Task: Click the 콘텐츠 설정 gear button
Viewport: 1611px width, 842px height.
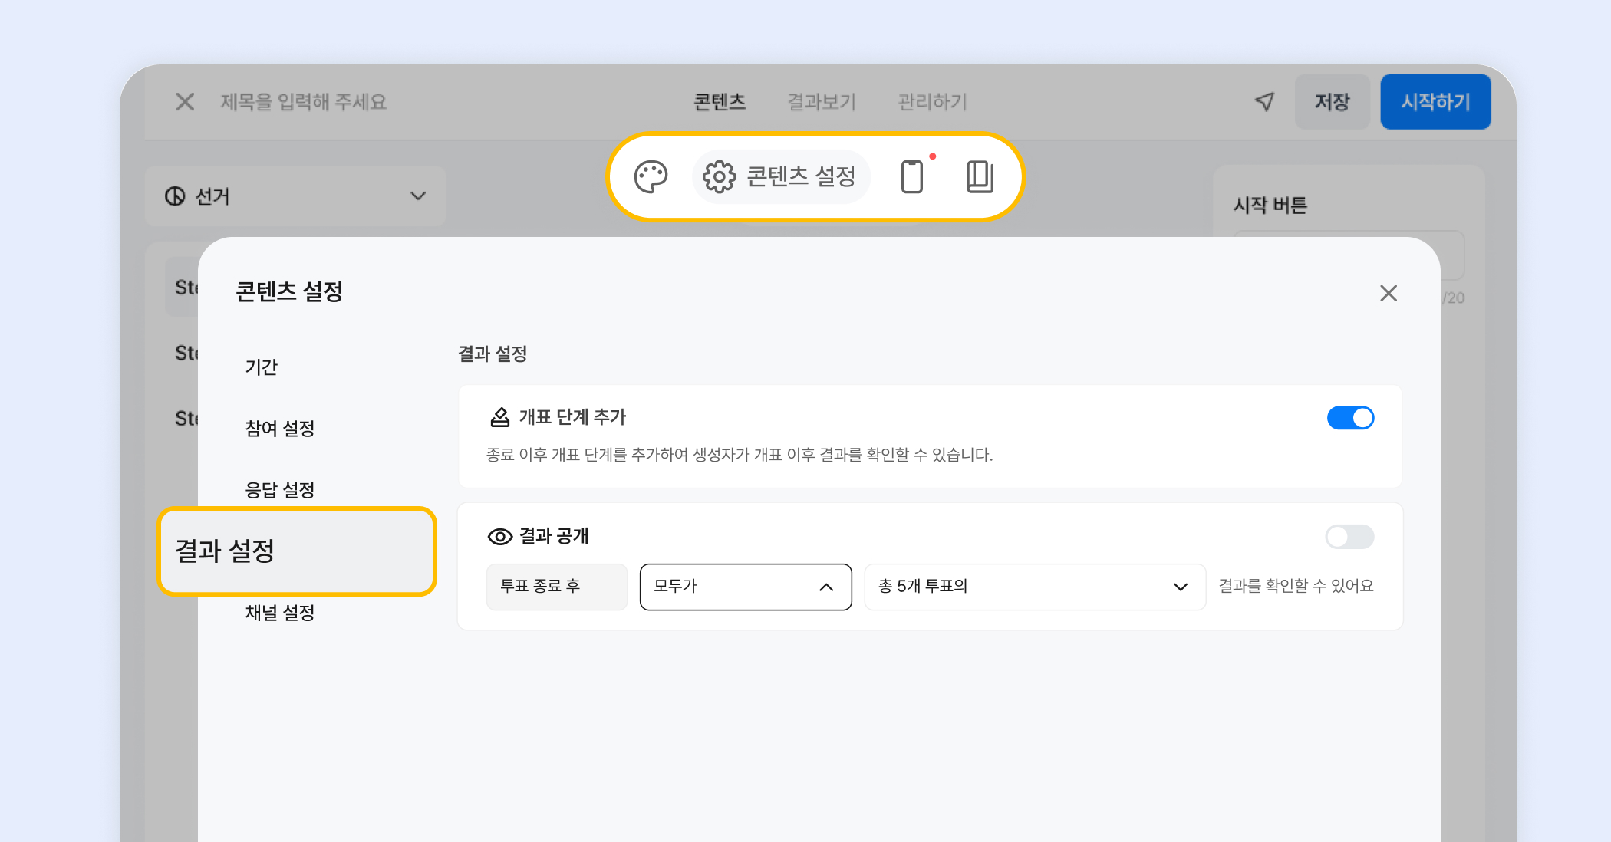Action: [780, 177]
